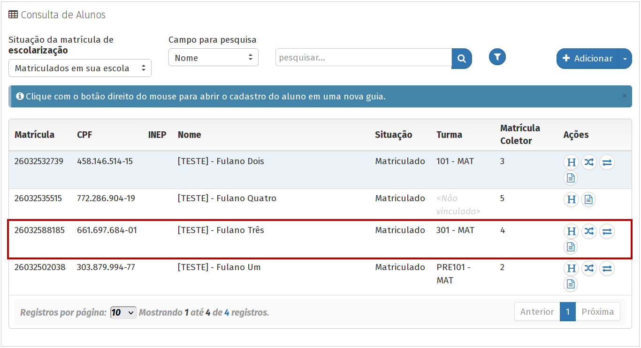Change records per page dropdown

click(123, 312)
